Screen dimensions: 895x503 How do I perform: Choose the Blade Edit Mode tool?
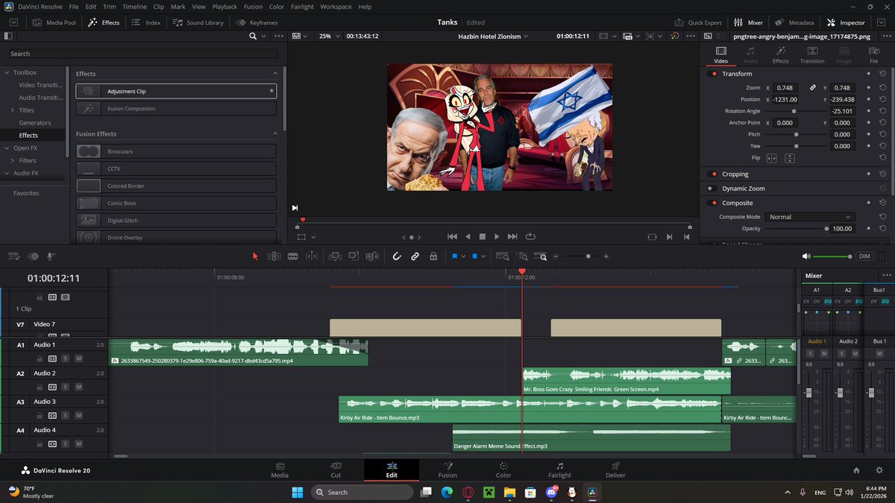(293, 256)
